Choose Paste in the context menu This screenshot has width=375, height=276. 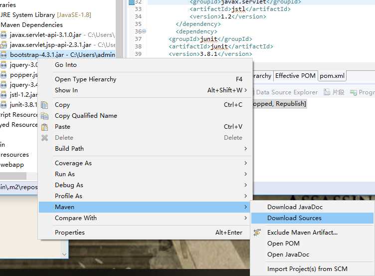[x=145, y=127]
